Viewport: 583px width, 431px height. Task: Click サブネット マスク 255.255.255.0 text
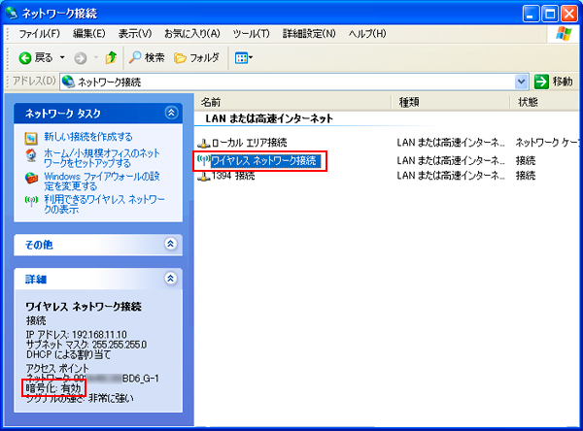pyautogui.click(x=86, y=345)
